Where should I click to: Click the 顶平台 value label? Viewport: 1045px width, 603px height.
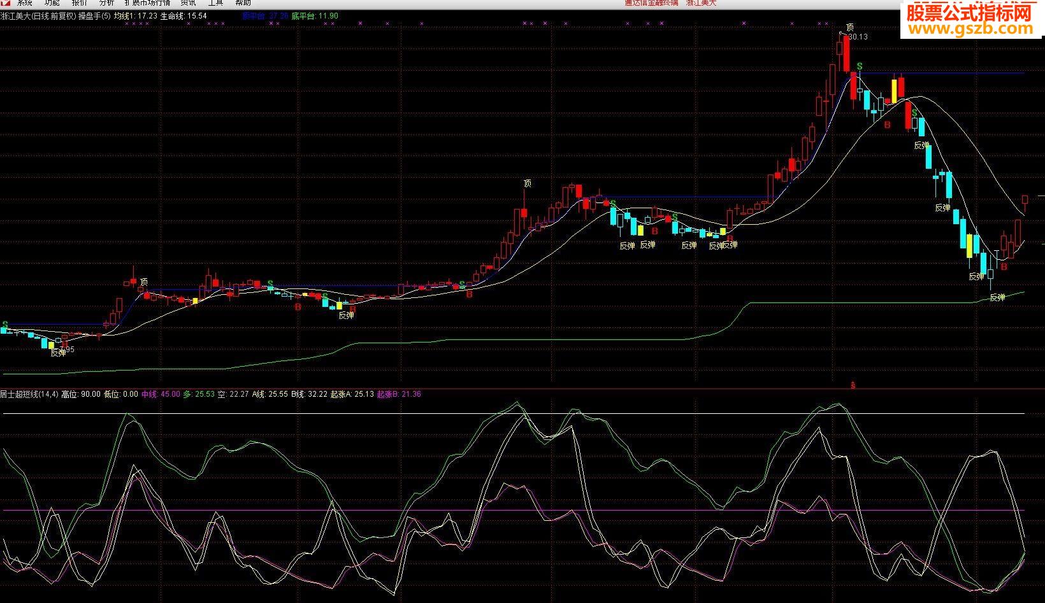point(266,16)
